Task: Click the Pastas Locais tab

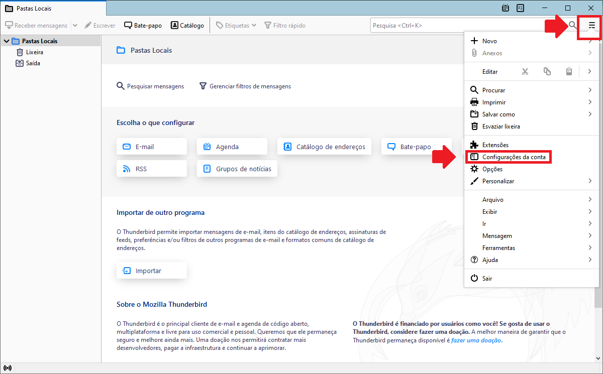Action: pos(53,9)
